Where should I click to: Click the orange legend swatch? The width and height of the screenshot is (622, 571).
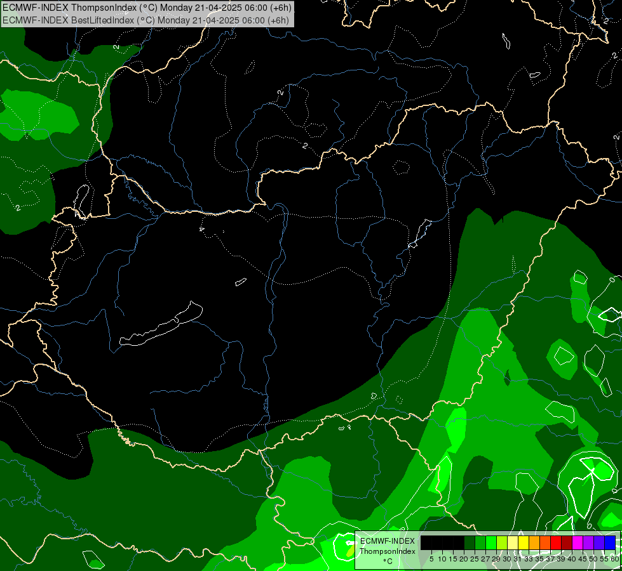click(x=534, y=542)
